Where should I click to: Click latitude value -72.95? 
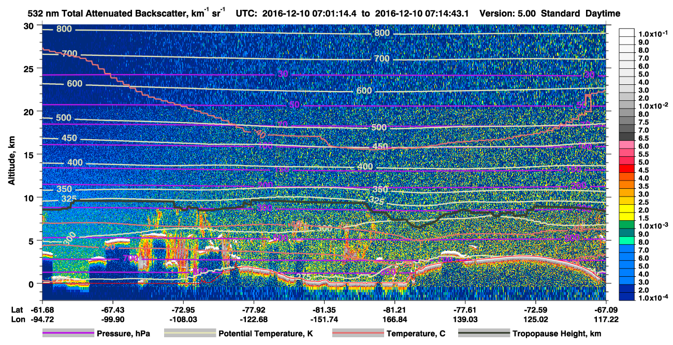coord(183,310)
